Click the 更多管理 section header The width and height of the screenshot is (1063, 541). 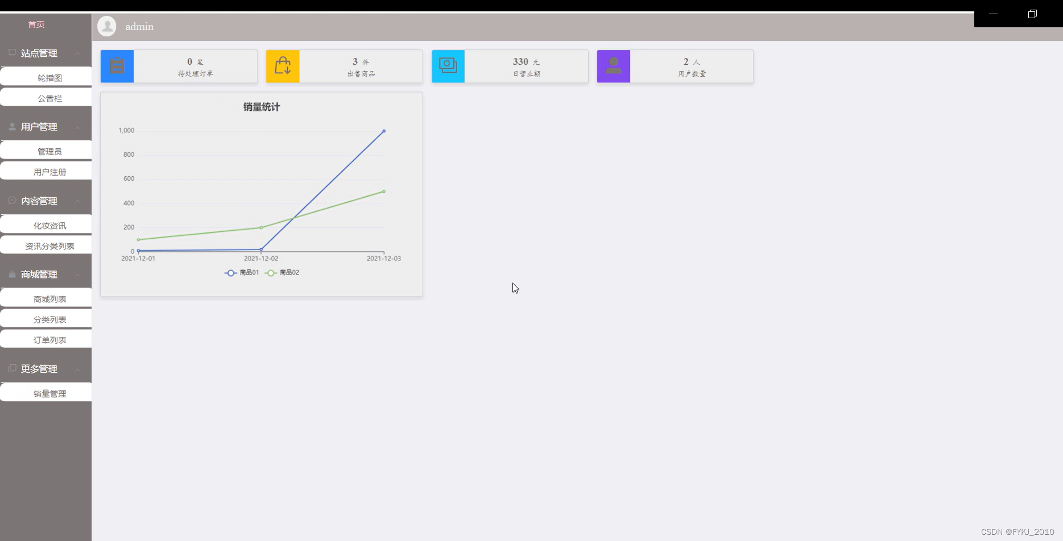coord(46,368)
